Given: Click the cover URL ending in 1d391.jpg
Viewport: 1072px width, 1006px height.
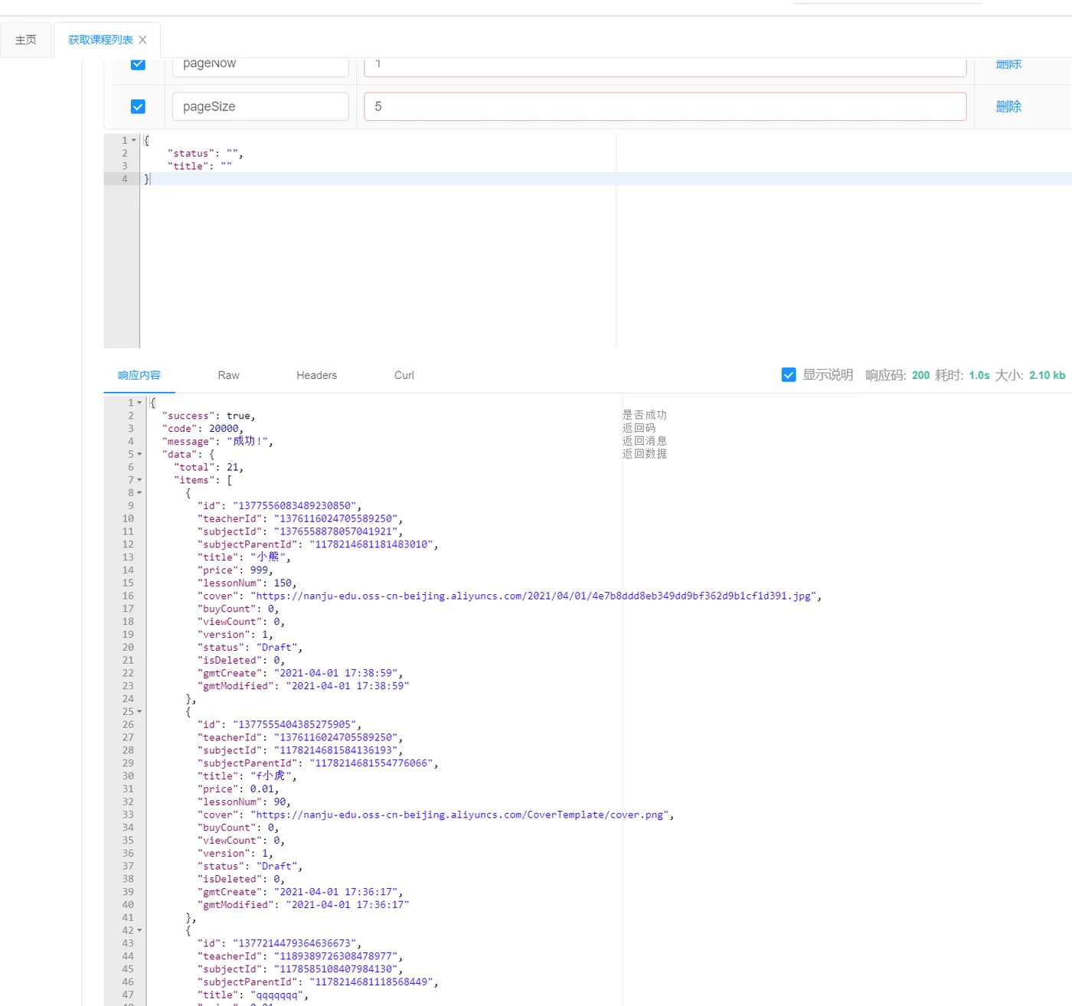Looking at the screenshot, I should [x=533, y=596].
